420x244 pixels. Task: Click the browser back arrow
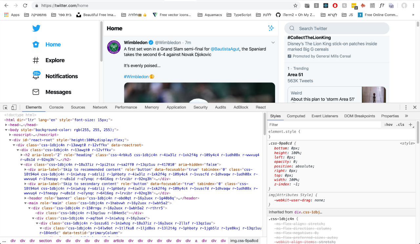click(6, 6)
